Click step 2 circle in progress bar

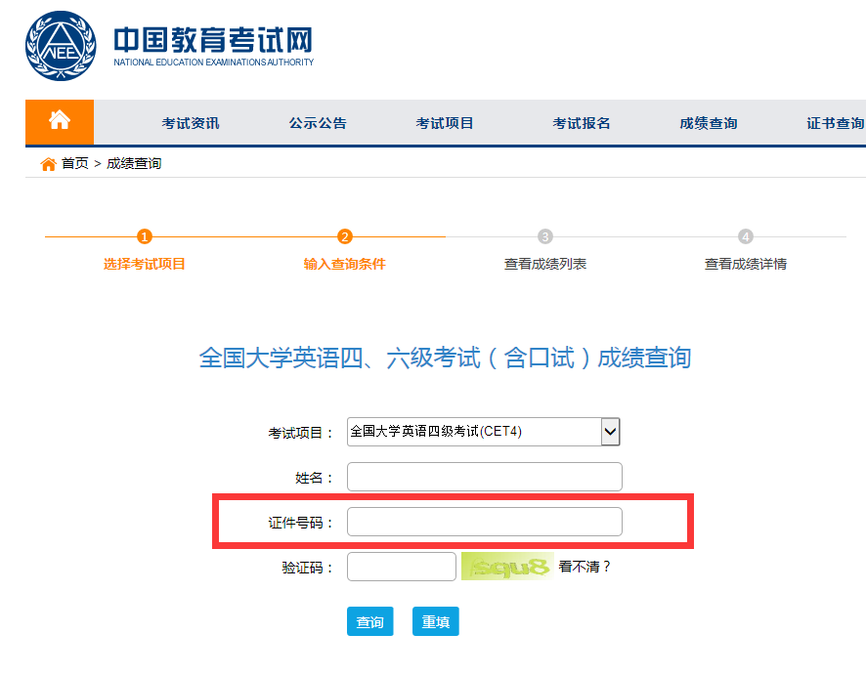[345, 236]
